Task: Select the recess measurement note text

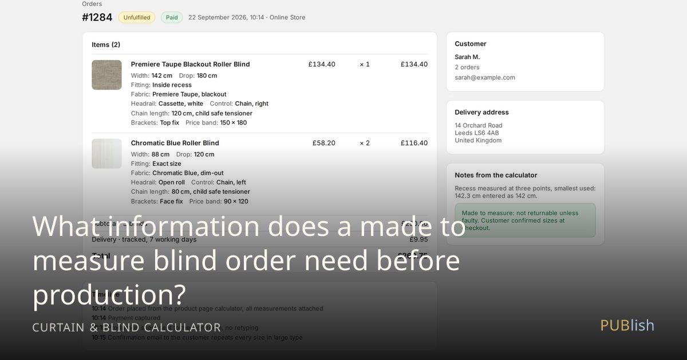Action: (x=526, y=192)
